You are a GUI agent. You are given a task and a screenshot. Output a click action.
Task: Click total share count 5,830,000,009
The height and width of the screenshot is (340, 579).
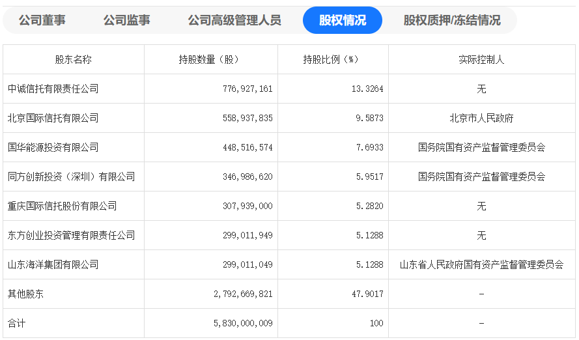243,323
